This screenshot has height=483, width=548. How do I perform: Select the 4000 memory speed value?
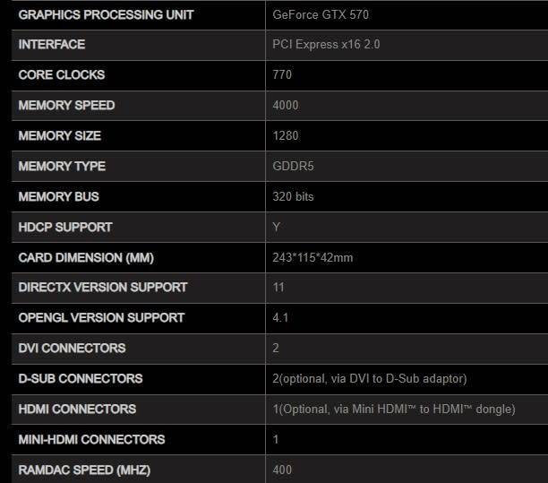click(x=286, y=106)
